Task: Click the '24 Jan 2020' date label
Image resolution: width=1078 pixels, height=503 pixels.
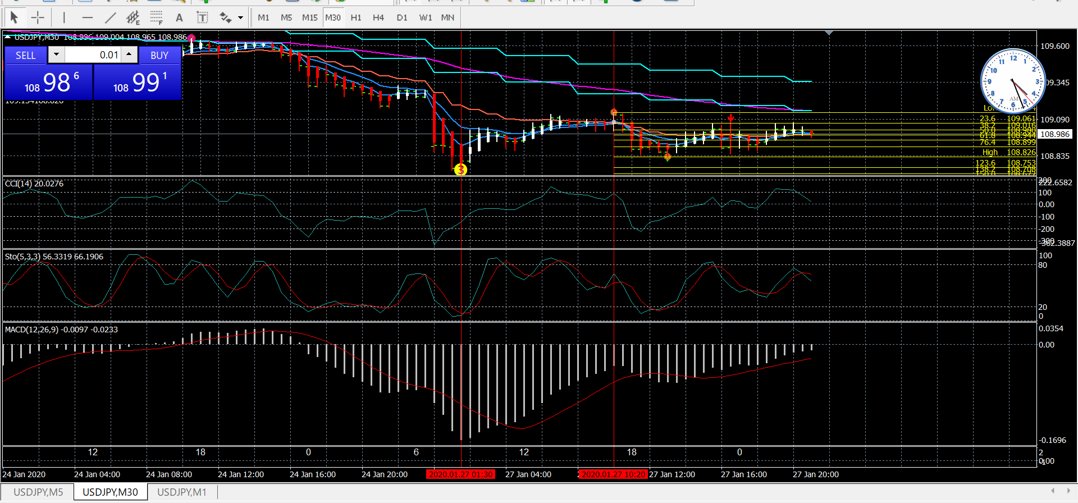Action: coord(24,474)
